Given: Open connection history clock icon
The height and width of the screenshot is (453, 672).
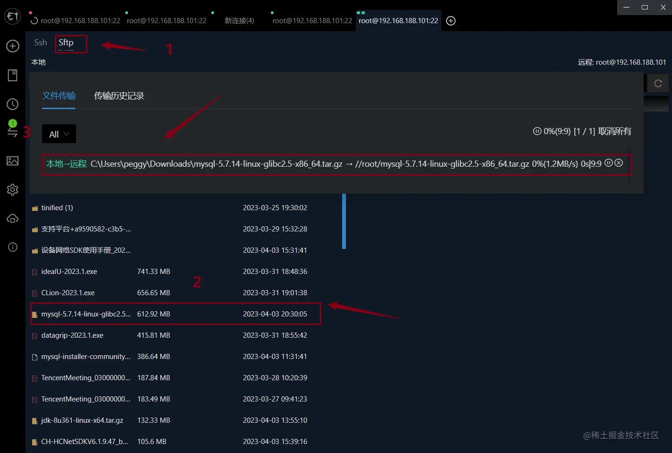Looking at the screenshot, I should [x=13, y=104].
